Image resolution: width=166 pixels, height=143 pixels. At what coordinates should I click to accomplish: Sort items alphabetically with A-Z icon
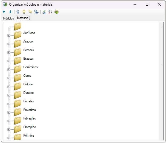(x=50, y=12)
